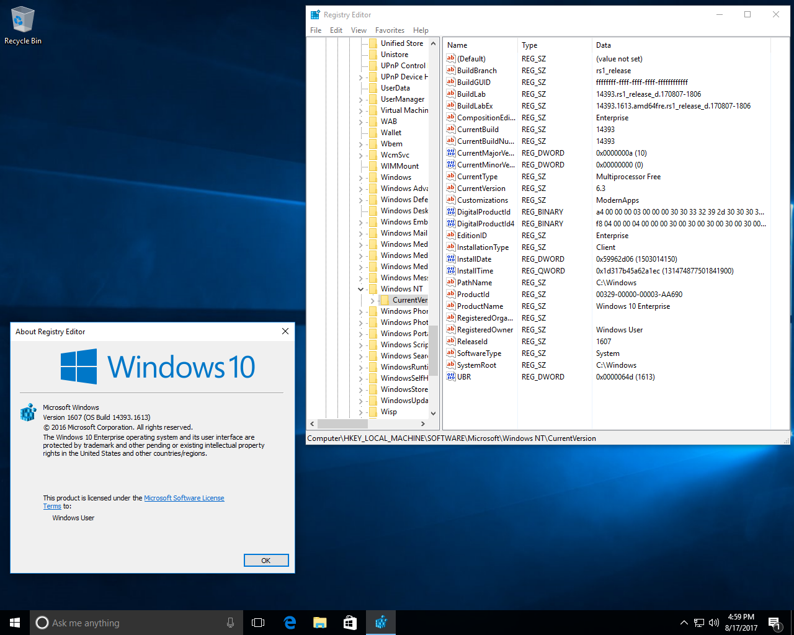Open the Help menu in Registry Editor

tap(421, 30)
